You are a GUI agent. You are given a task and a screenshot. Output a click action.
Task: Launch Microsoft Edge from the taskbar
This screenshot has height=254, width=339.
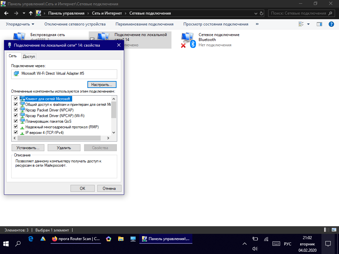pos(31,238)
